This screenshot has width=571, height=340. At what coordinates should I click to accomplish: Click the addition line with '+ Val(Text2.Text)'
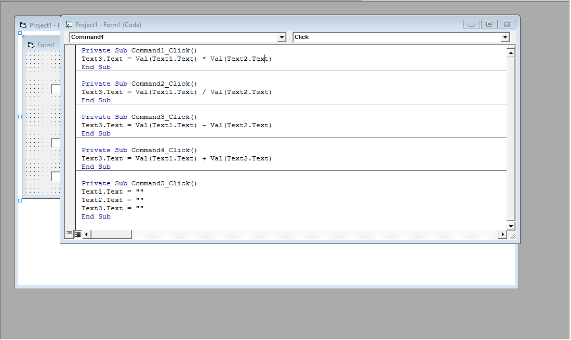coord(177,158)
